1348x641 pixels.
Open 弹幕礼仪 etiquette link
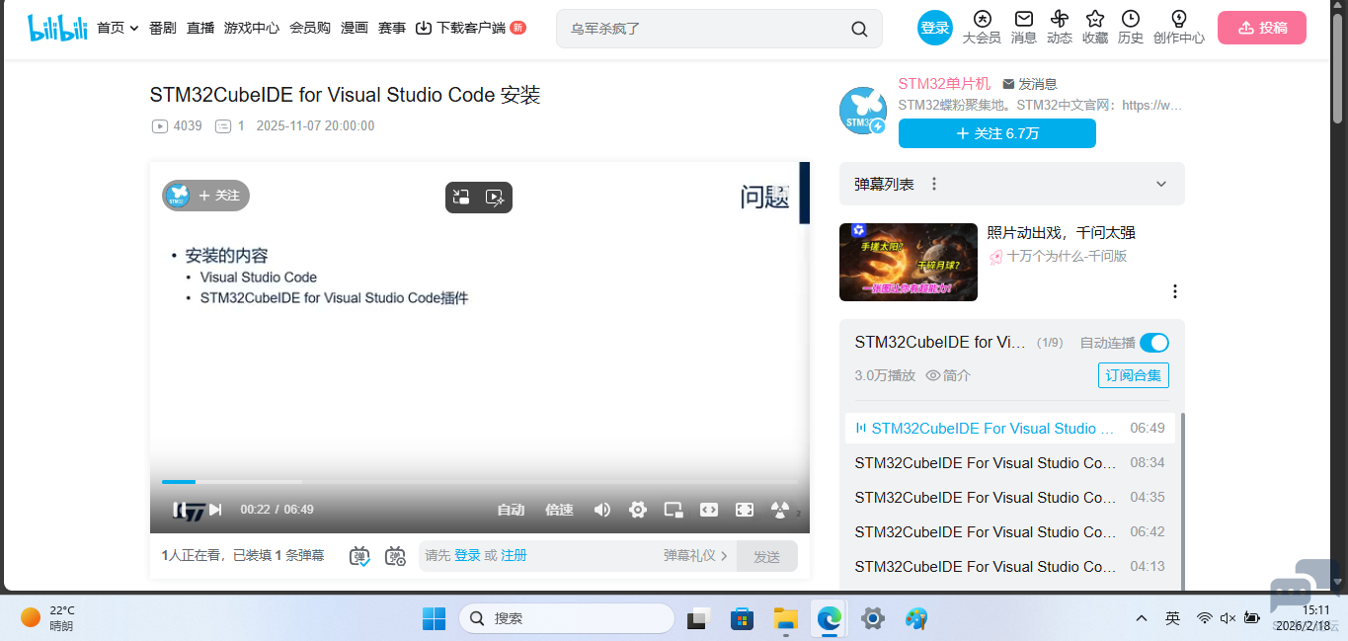coord(695,556)
